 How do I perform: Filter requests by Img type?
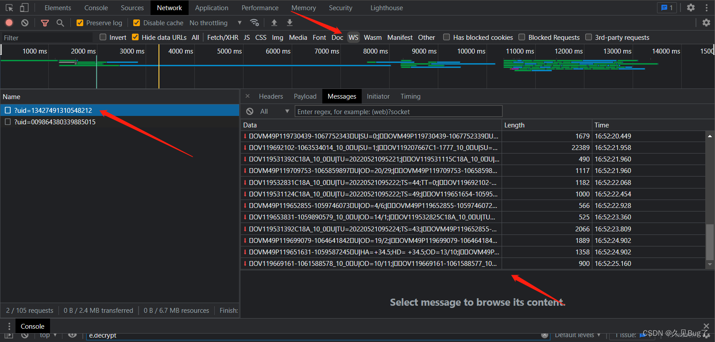coord(278,37)
